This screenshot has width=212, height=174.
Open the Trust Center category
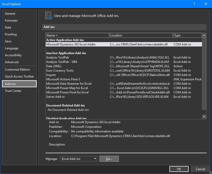[x=19, y=91]
